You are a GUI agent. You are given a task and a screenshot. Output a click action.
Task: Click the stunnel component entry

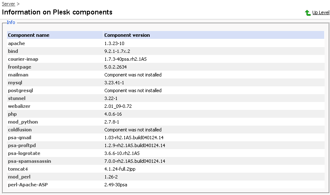coord(17,98)
